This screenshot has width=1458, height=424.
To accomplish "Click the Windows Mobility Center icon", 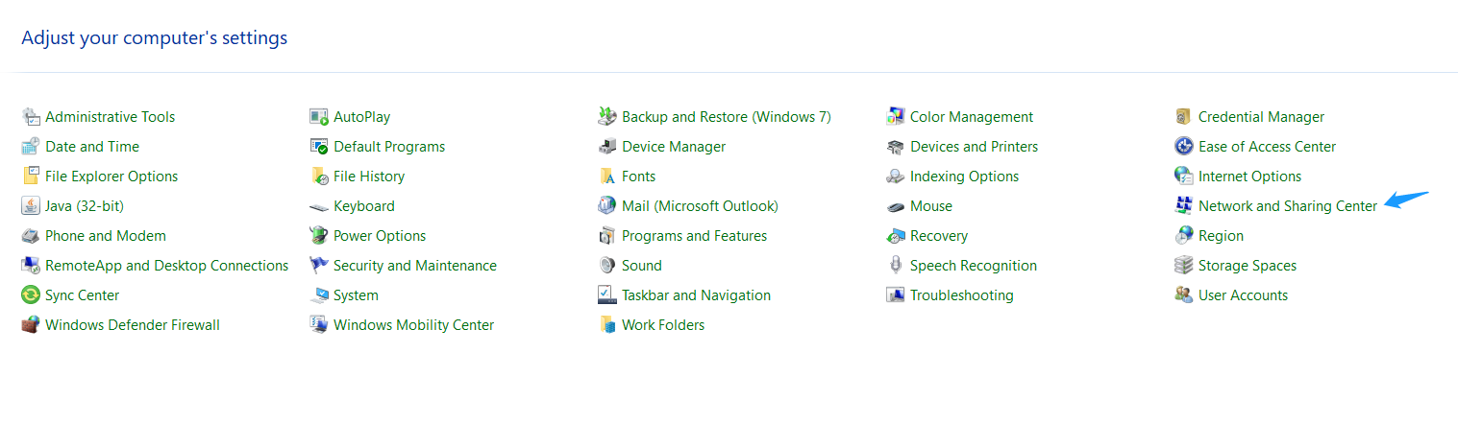I will coord(318,325).
